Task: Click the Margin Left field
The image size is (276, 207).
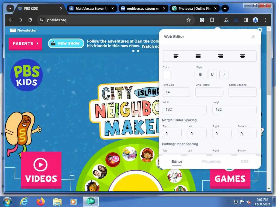Action: [x=197, y=134]
